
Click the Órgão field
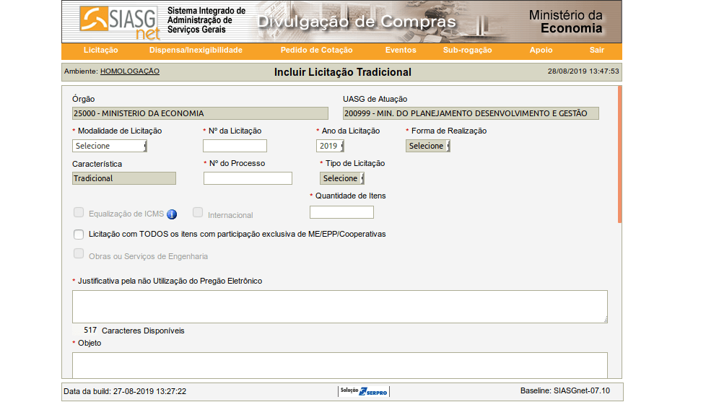(x=201, y=113)
